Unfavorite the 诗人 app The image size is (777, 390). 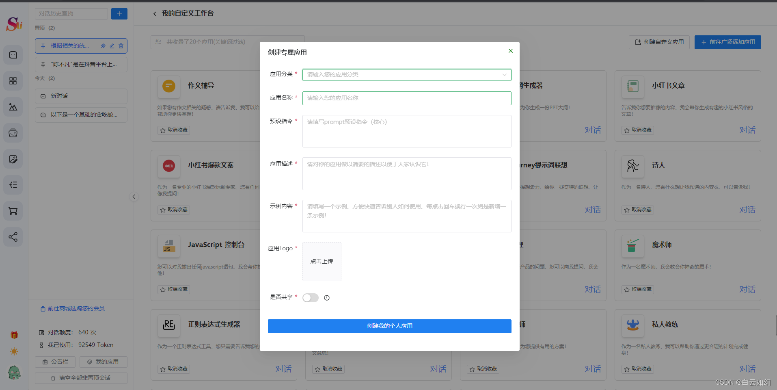638,210
